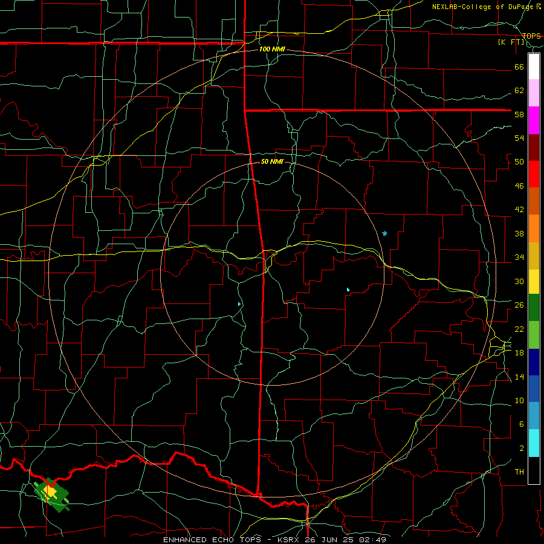Select the 54 legend value
The width and height of the screenshot is (544, 544).
[519, 138]
